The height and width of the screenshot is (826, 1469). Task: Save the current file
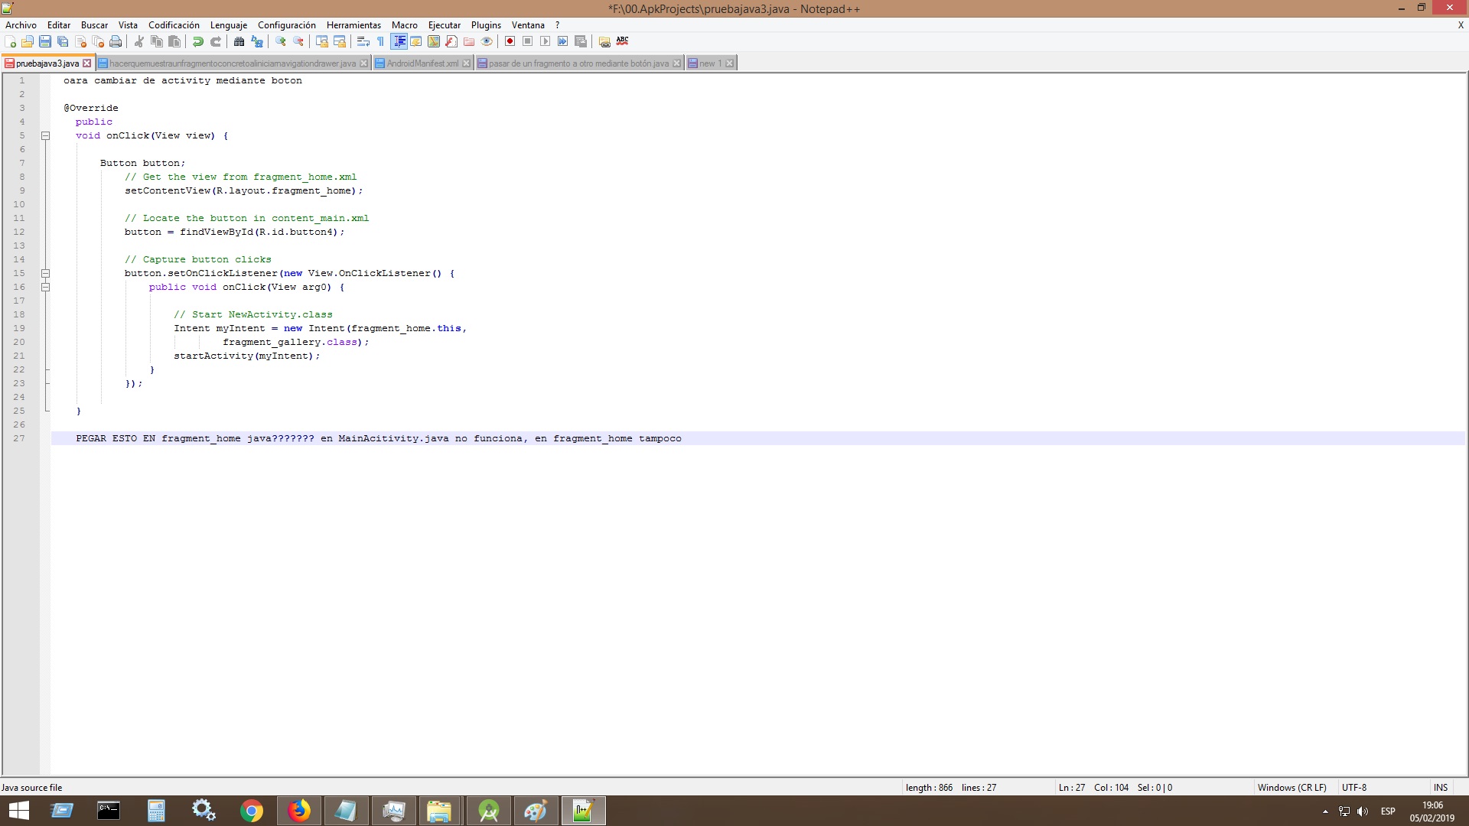(45, 41)
